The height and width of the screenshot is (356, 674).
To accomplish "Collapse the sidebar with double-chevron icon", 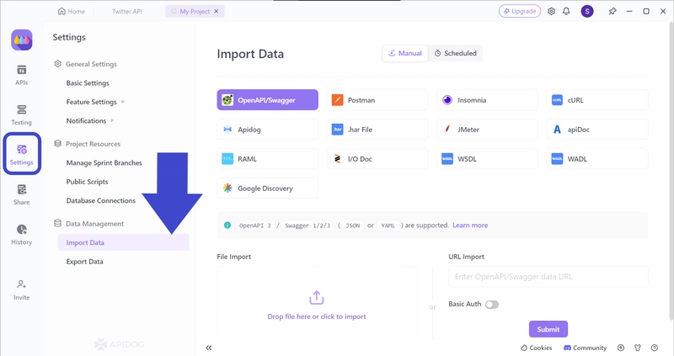I will [209, 347].
